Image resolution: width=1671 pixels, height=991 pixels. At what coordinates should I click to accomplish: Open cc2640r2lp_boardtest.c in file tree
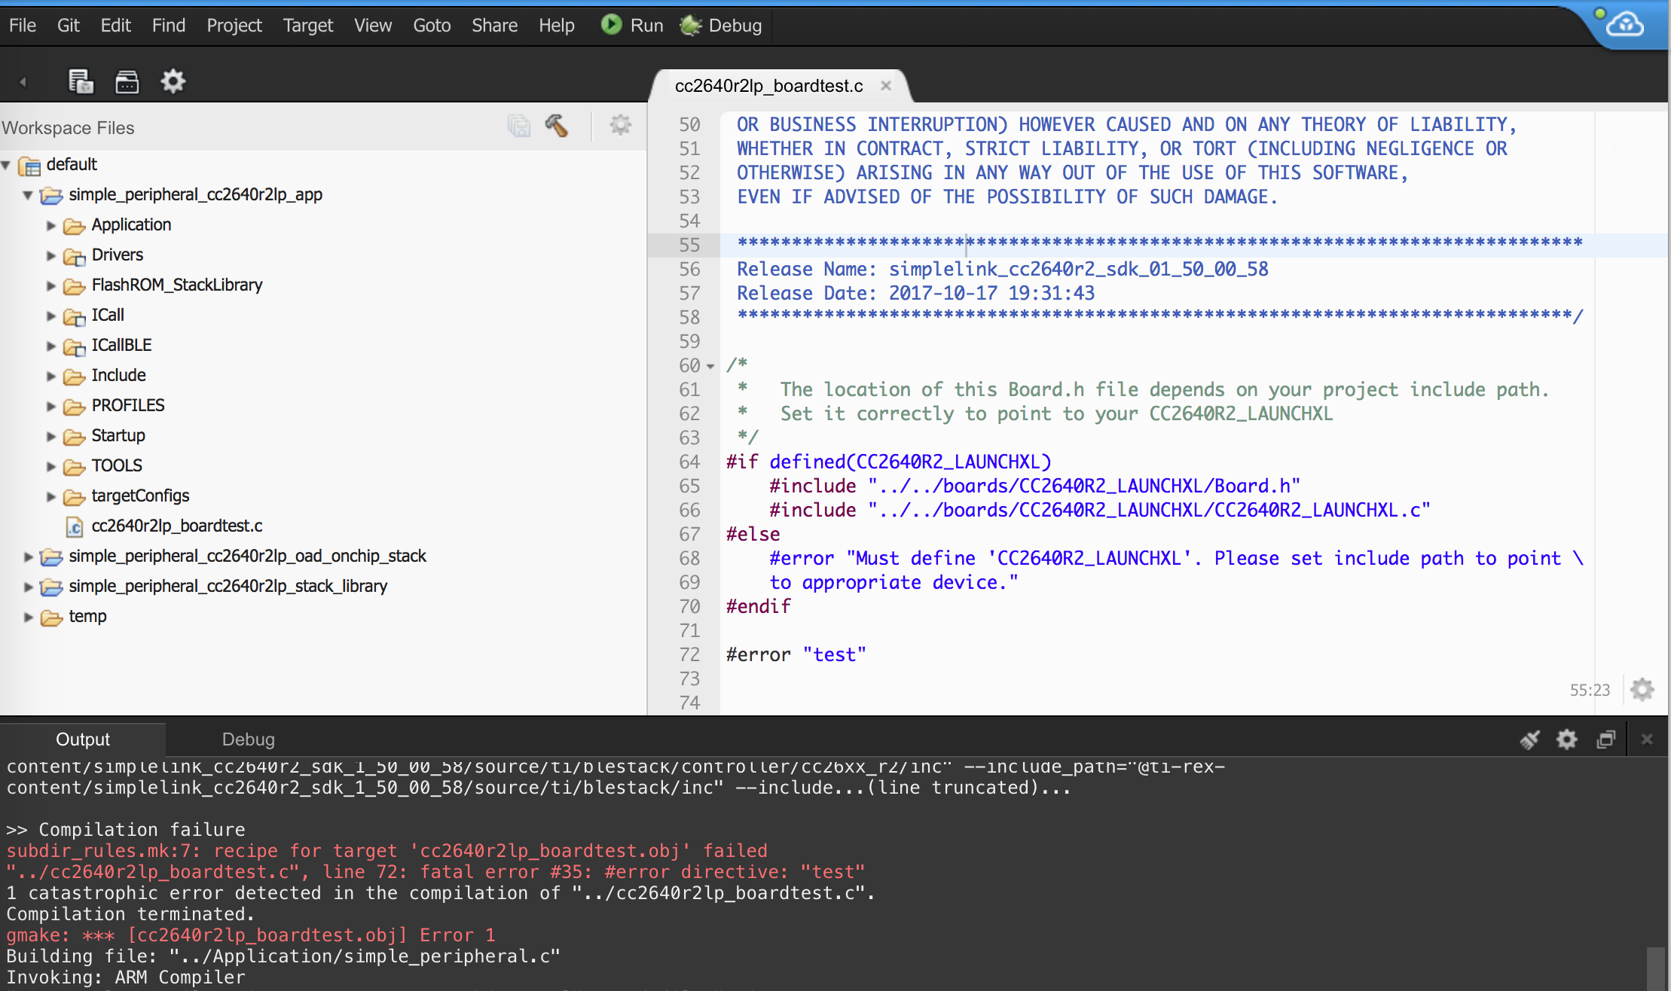coord(176,526)
